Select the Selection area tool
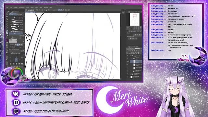208x117 pixels. (7, 23)
